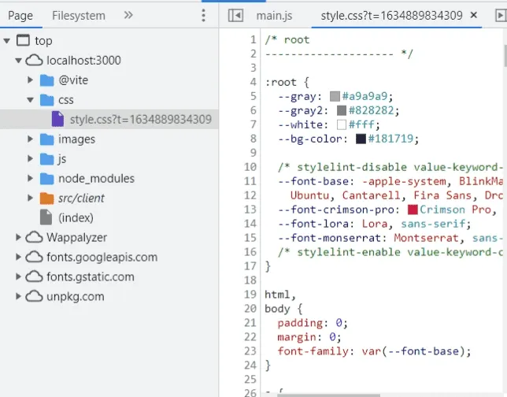Switch to the Page tab

(20, 16)
